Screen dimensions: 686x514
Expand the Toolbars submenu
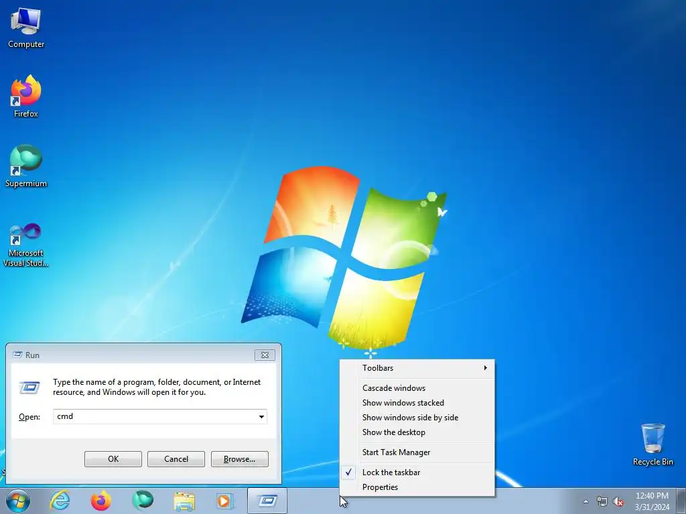pyautogui.click(x=417, y=368)
